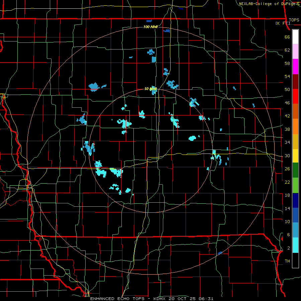The image size is (301, 301).
Task: Click the medium blue legend swatch
Action: click(x=295, y=215)
